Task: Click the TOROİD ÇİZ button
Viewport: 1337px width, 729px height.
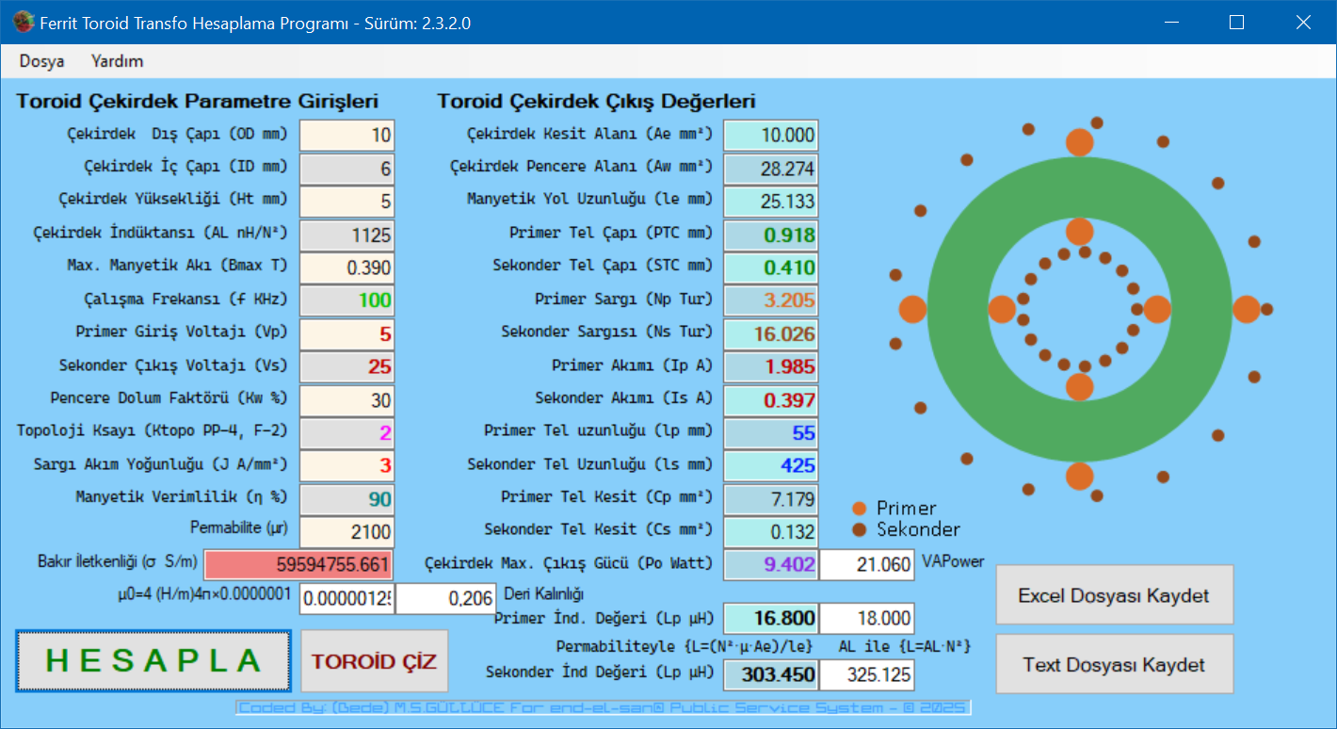Action: coord(375,661)
